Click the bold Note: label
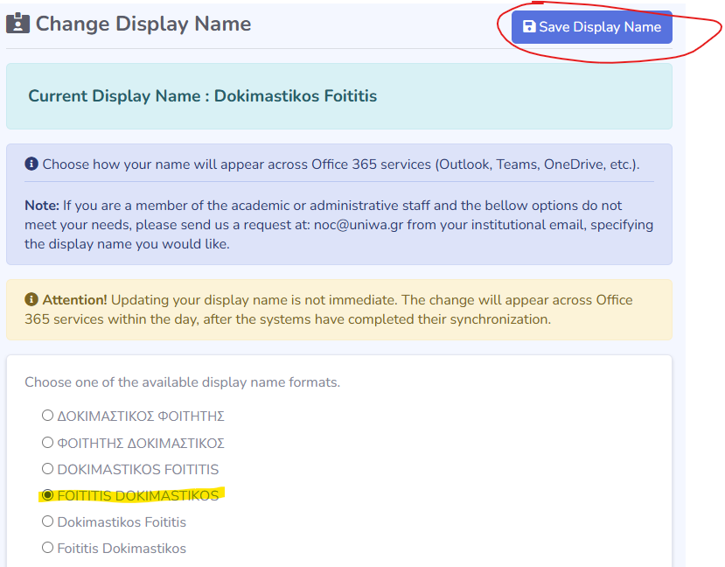Screen dimensions: 725x567 42,206
